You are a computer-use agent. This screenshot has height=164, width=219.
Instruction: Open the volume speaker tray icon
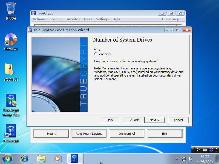coord(190,159)
